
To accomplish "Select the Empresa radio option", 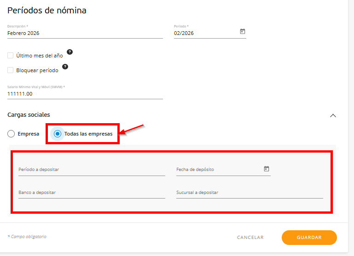I will (x=12, y=134).
